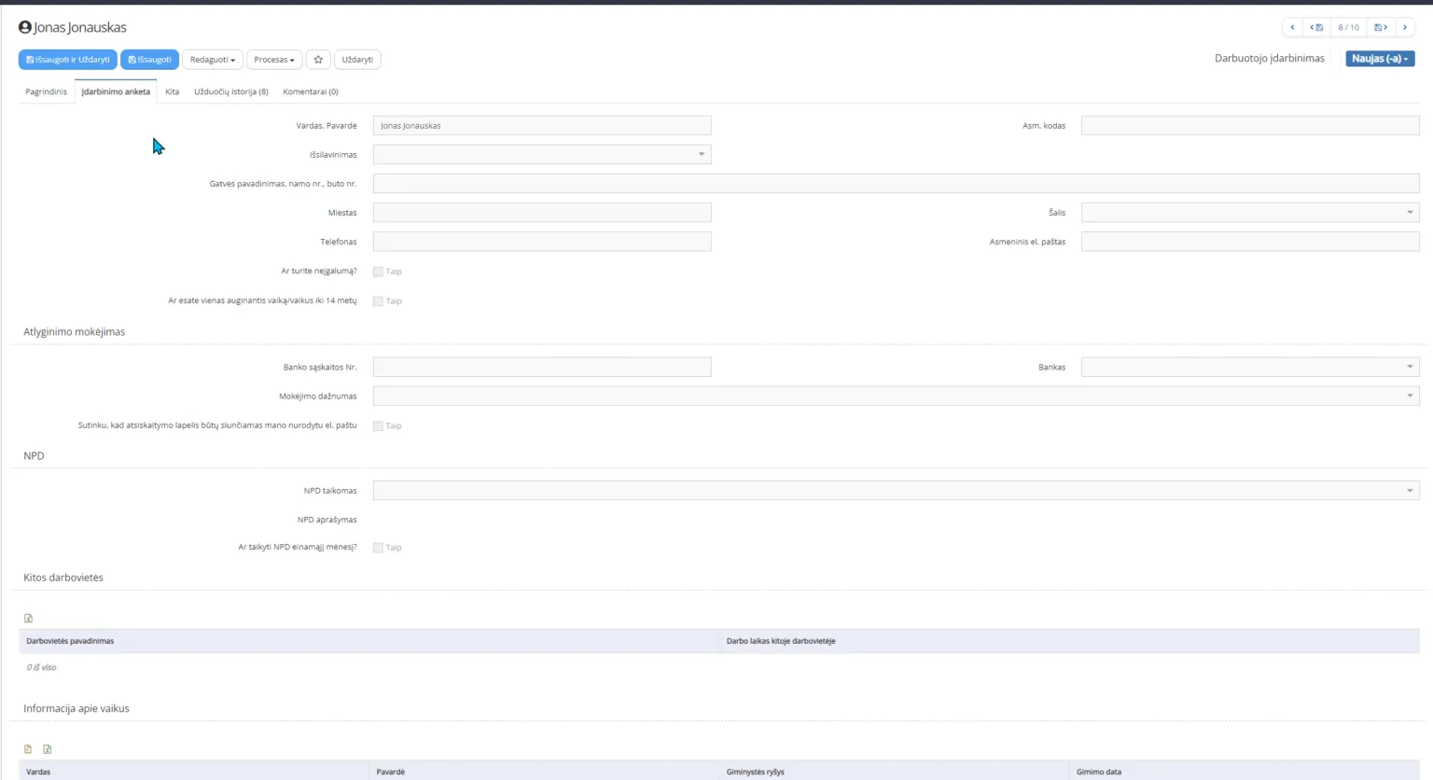Open the Išsilavinimas dropdown
1433x780 pixels.
tap(542, 155)
